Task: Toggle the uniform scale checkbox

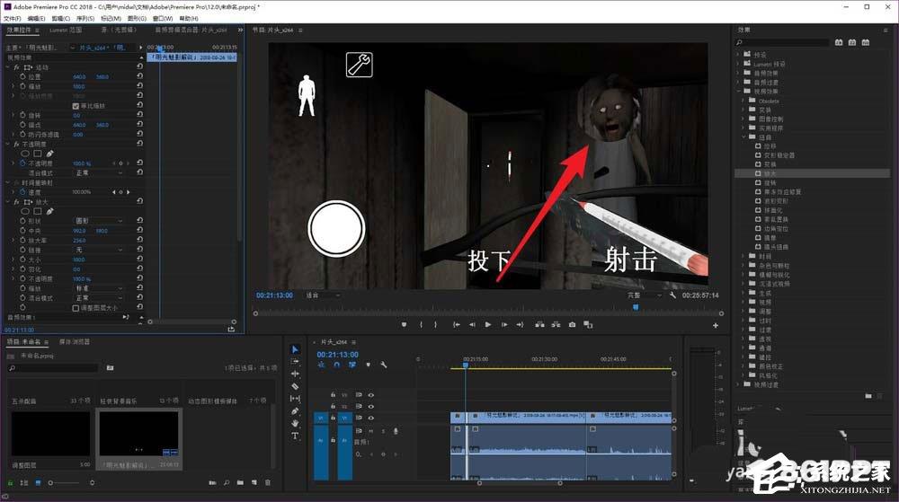Action: tap(76, 106)
